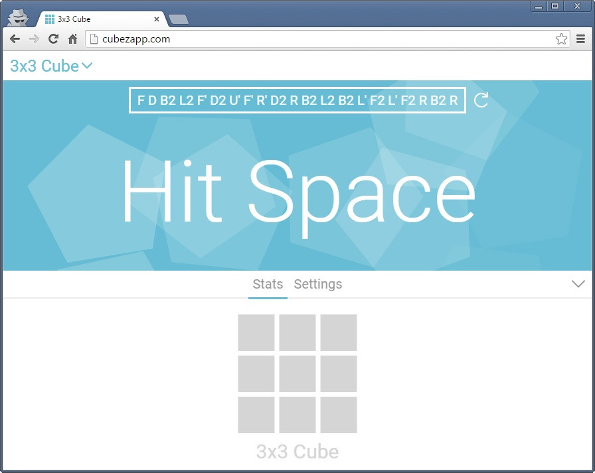Viewport: 595px width, 473px height.
Task: Click the Hit Space timer text
Action: point(297,191)
